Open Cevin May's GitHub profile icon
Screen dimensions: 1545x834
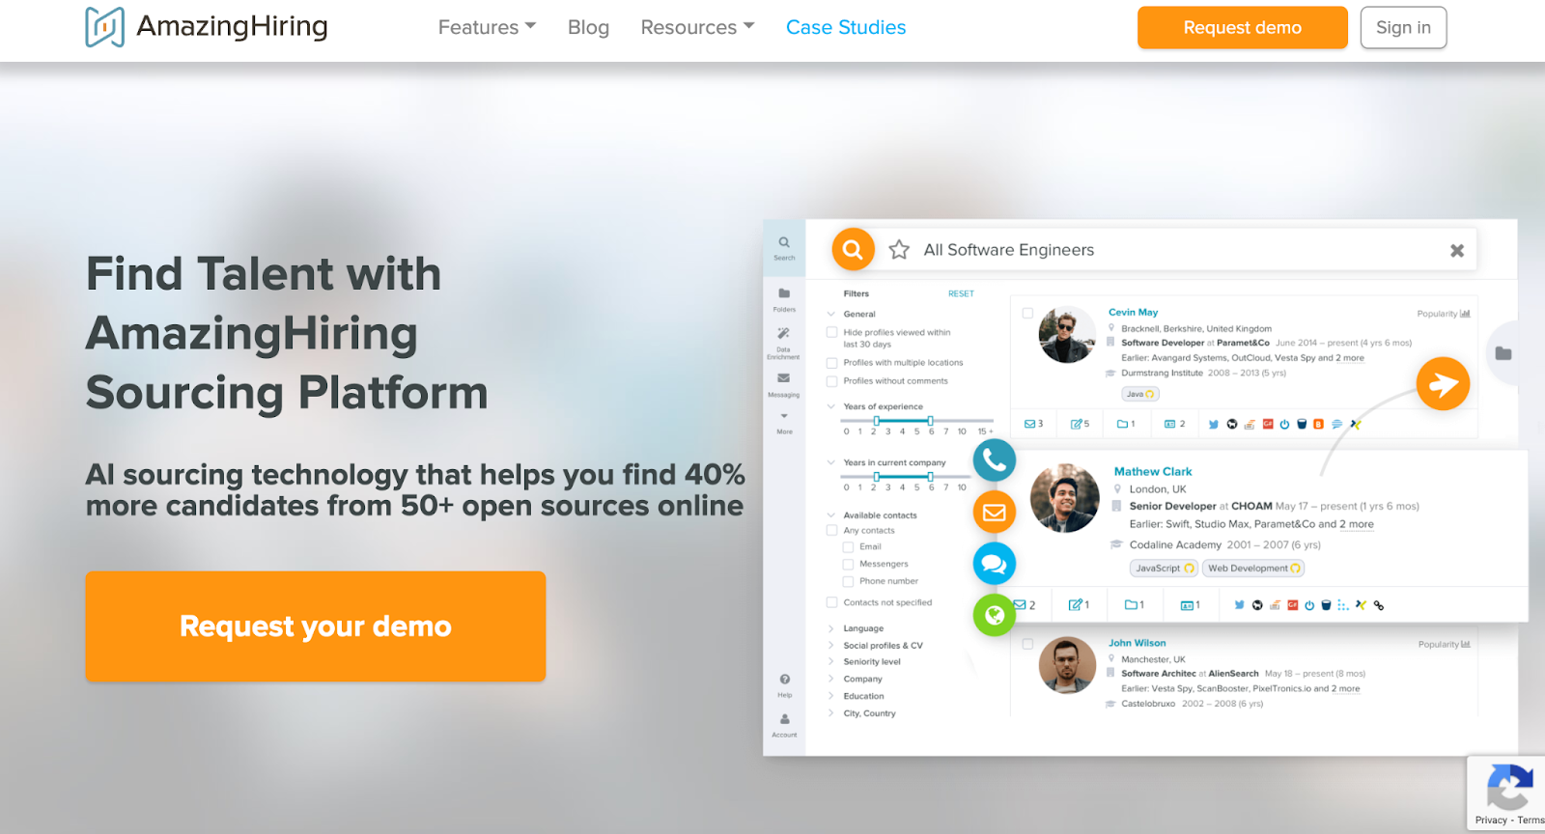coord(1232,424)
